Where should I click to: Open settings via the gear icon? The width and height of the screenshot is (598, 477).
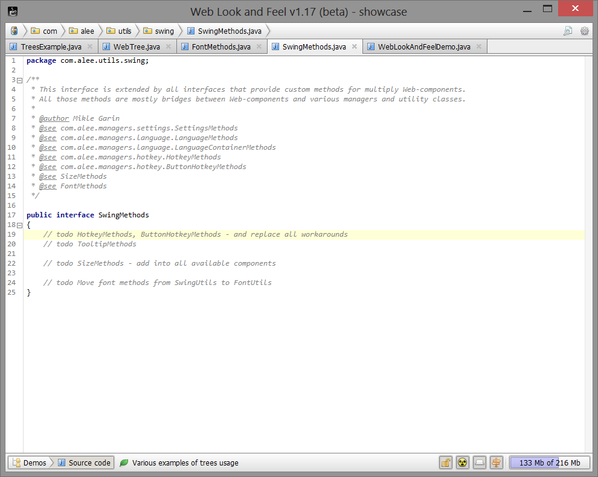point(585,31)
